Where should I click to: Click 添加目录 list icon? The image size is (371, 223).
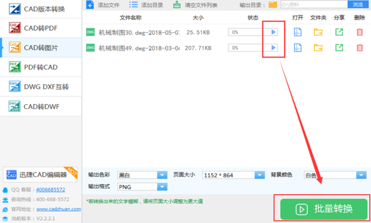133,5
